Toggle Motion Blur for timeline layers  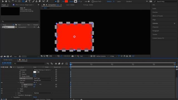62,64
